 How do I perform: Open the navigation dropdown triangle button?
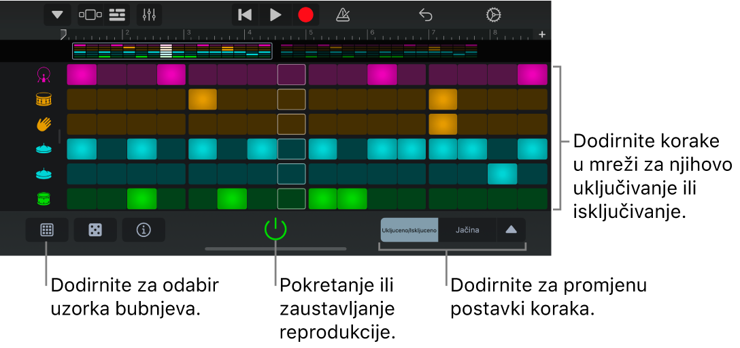pyautogui.click(x=58, y=15)
